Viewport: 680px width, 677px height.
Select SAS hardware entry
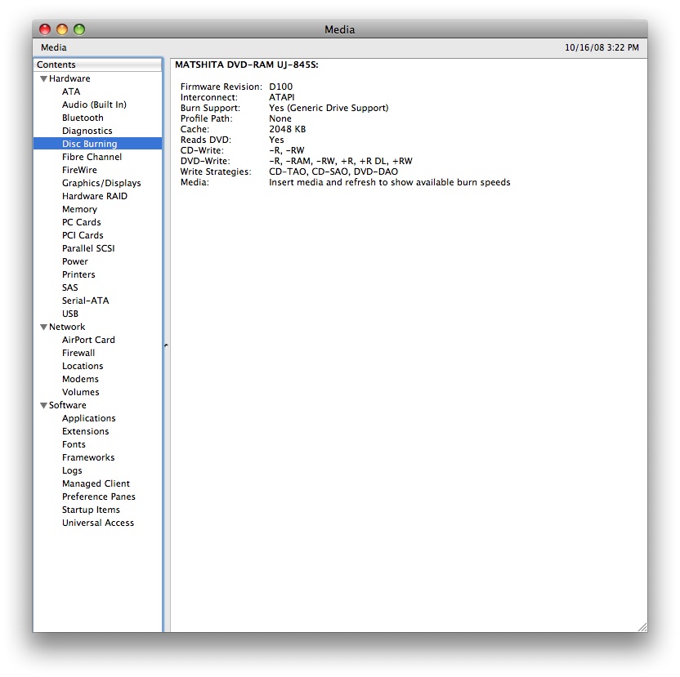click(69, 287)
